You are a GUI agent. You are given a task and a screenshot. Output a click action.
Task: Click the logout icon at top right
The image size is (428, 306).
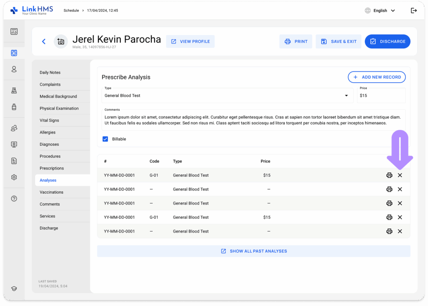click(414, 10)
